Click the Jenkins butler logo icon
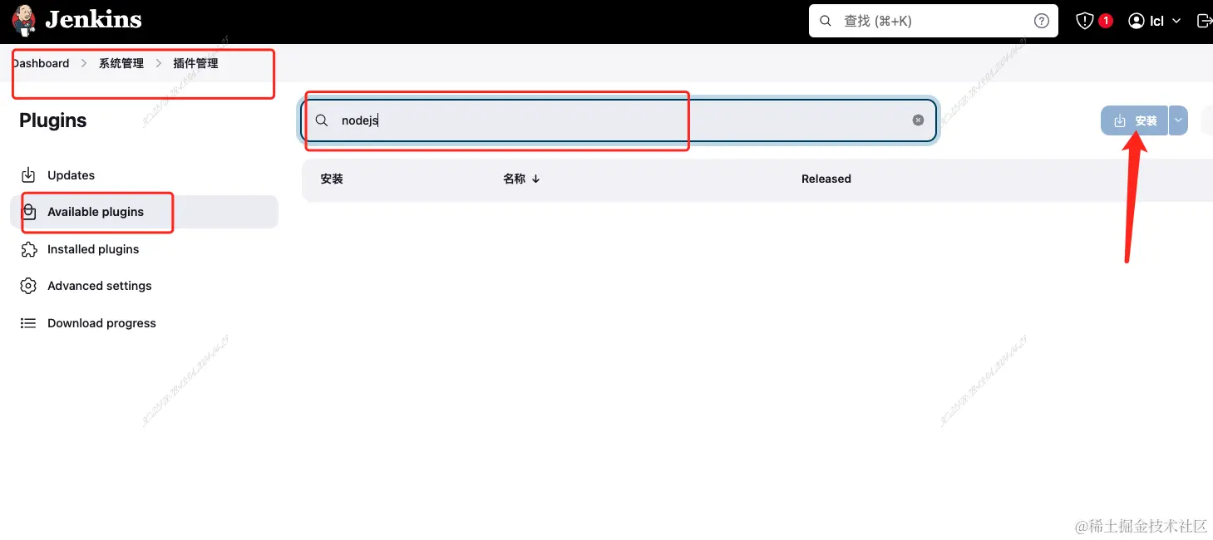The width and height of the screenshot is (1213, 540). tap(24, 20)
